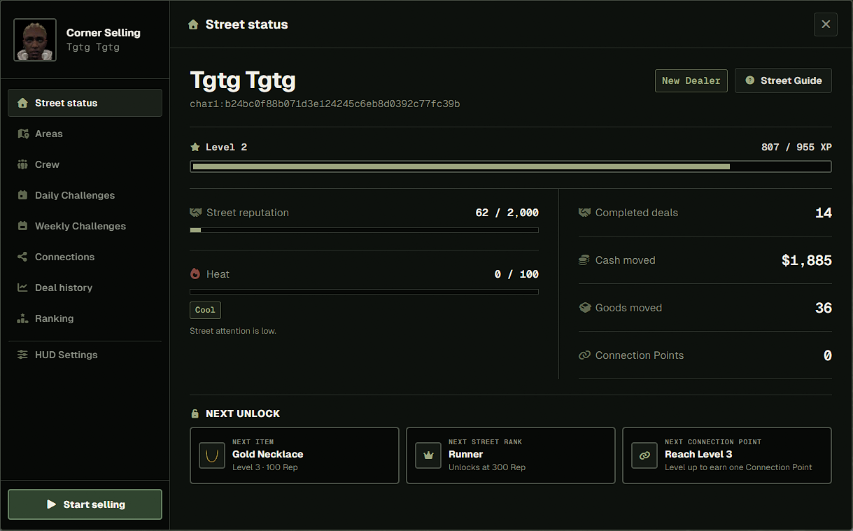
Task: Click the people icon next to Crew
Action: (x=22, y=164)
